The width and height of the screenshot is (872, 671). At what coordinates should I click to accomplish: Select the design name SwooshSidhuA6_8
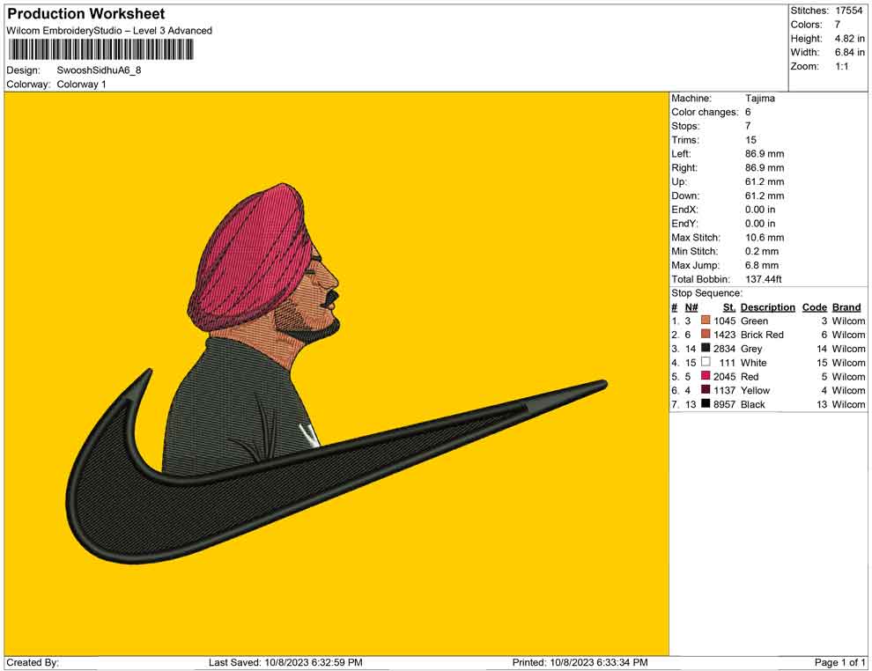[99, 70]
